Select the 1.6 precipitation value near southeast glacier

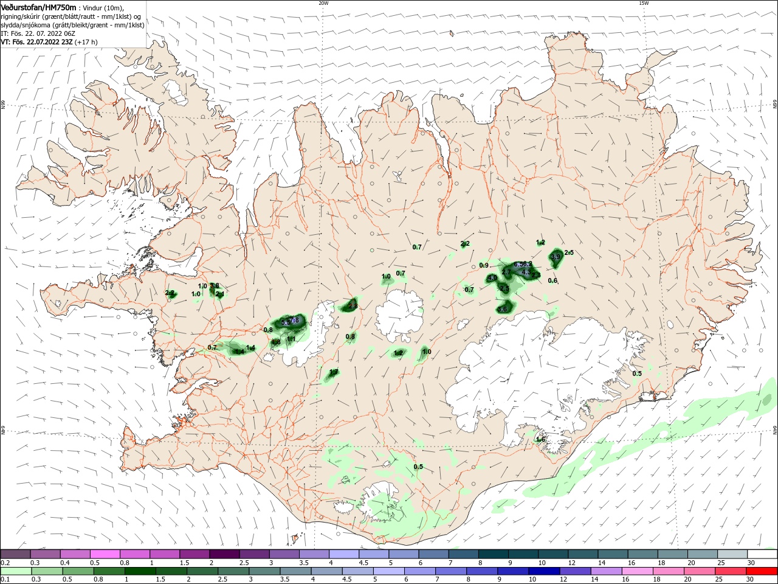(540, 439)
